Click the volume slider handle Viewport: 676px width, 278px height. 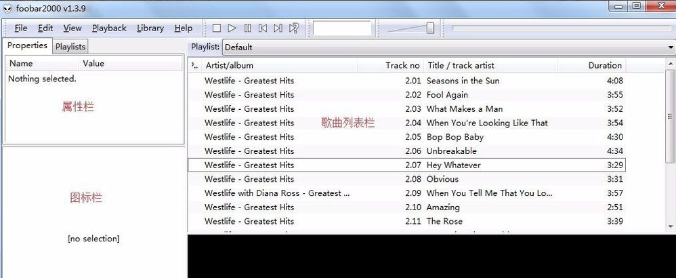coord(430,28)
